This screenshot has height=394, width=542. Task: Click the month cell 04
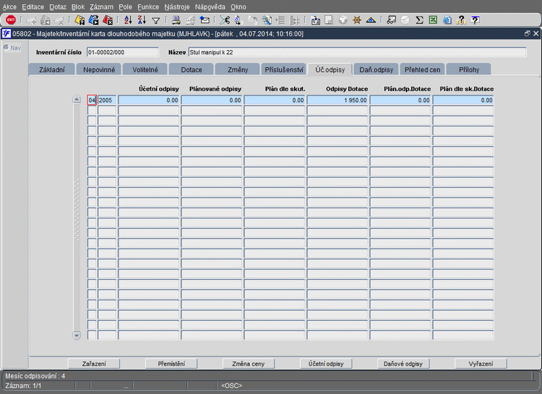[x=91, y=100]
